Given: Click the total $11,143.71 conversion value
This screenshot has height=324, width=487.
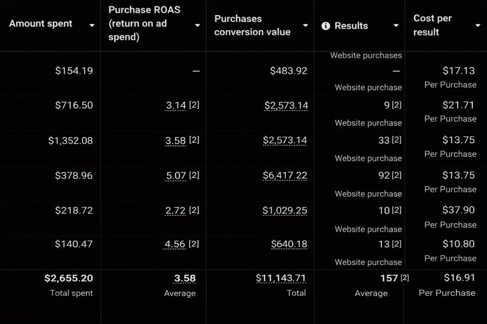Looking at the screenshot, I should pos(281,278).
